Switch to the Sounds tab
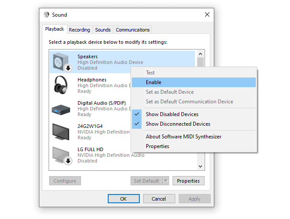Viewport: 290px width, 219px height. click(103, 30)
